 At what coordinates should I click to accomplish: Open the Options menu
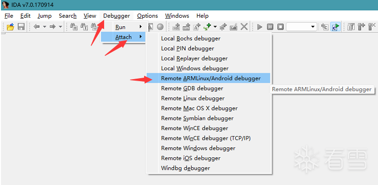click(x=148, y=16)
